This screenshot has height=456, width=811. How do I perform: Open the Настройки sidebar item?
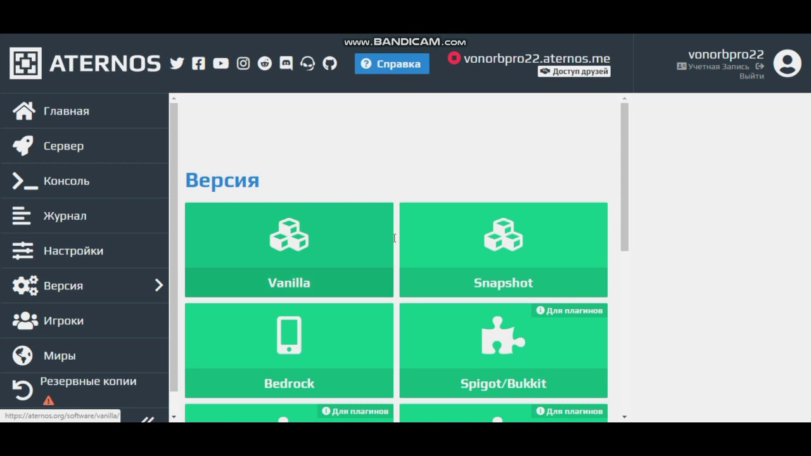[84, 251]
